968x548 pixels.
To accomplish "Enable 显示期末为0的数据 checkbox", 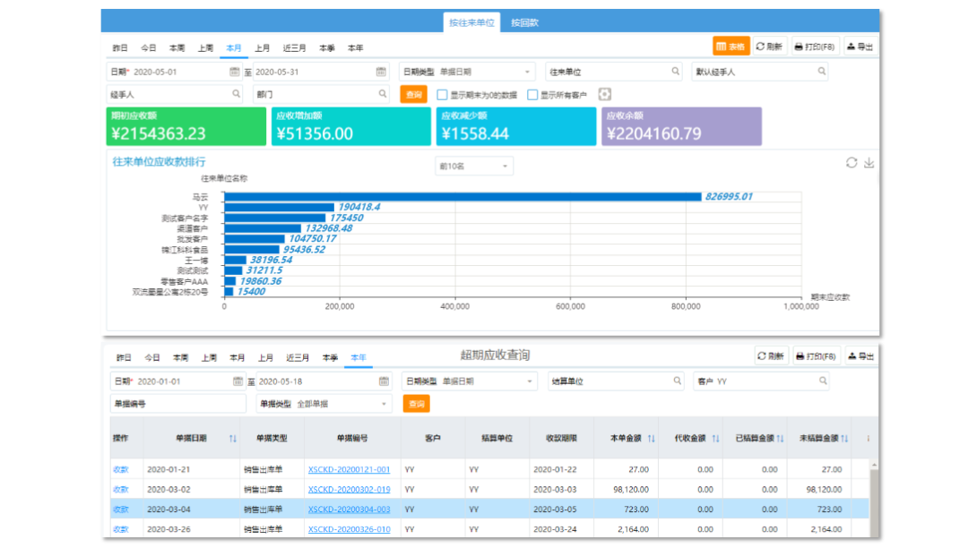I will 442,95.
